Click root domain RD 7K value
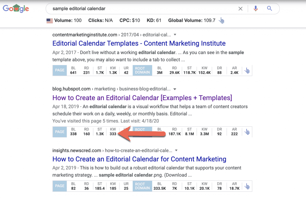 pyautogui.click(x=175, y=186)
